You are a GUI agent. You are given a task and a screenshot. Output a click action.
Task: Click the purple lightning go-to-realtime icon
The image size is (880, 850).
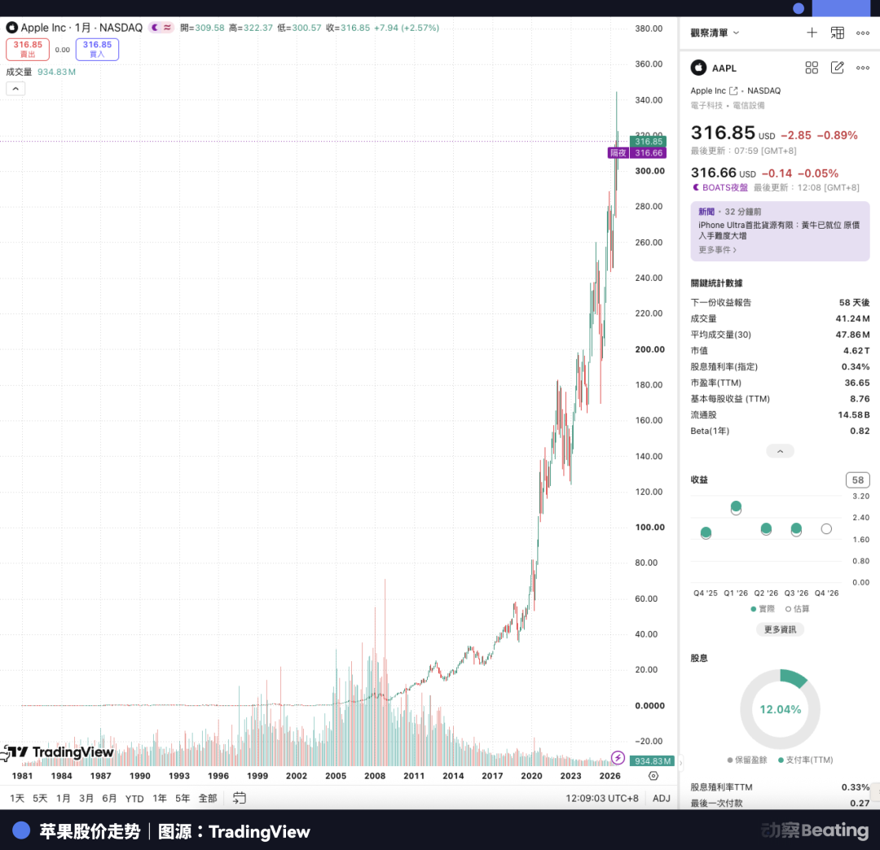tap(618, 758)
